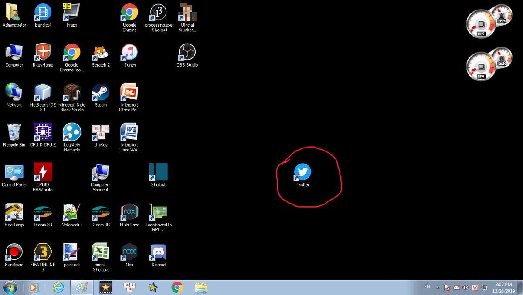Select the Multi-Drive Nox icon
Image resolution: width=523 pixels, height=295 pixels.
(x=129, y=215)
